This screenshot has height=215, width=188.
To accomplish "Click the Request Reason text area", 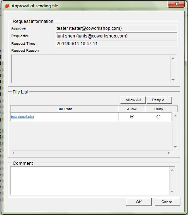I will pyautogui.click(x=91, y=69).
